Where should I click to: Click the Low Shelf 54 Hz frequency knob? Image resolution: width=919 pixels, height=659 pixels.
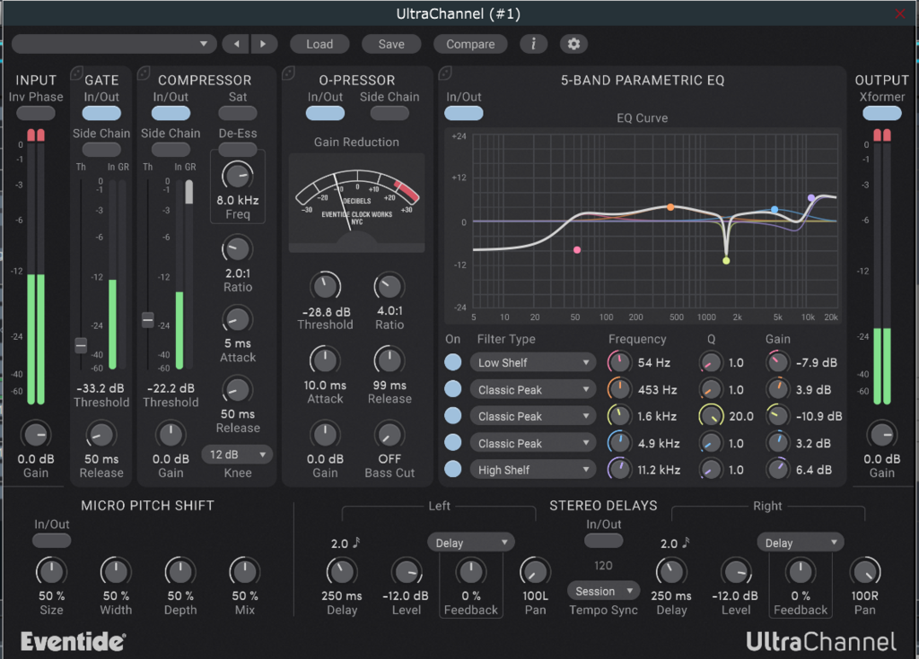click(x=619, y=362)
